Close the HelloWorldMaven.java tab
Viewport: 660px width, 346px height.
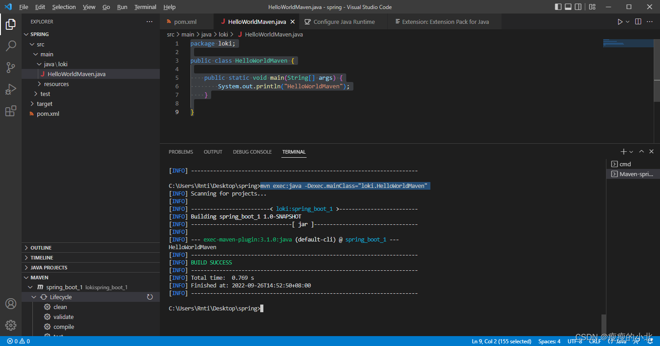292,22
